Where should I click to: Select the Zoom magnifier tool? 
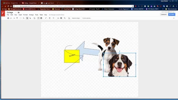coord(24,18)
